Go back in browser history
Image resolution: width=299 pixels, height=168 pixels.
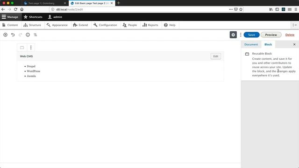tap(3, 9)
